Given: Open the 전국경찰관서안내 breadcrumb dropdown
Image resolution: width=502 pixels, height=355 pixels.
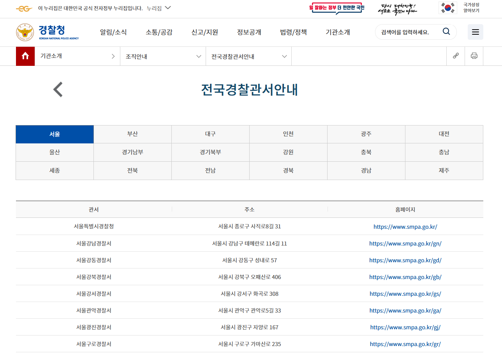Looking at the screenshot, I should click(248, 56).
